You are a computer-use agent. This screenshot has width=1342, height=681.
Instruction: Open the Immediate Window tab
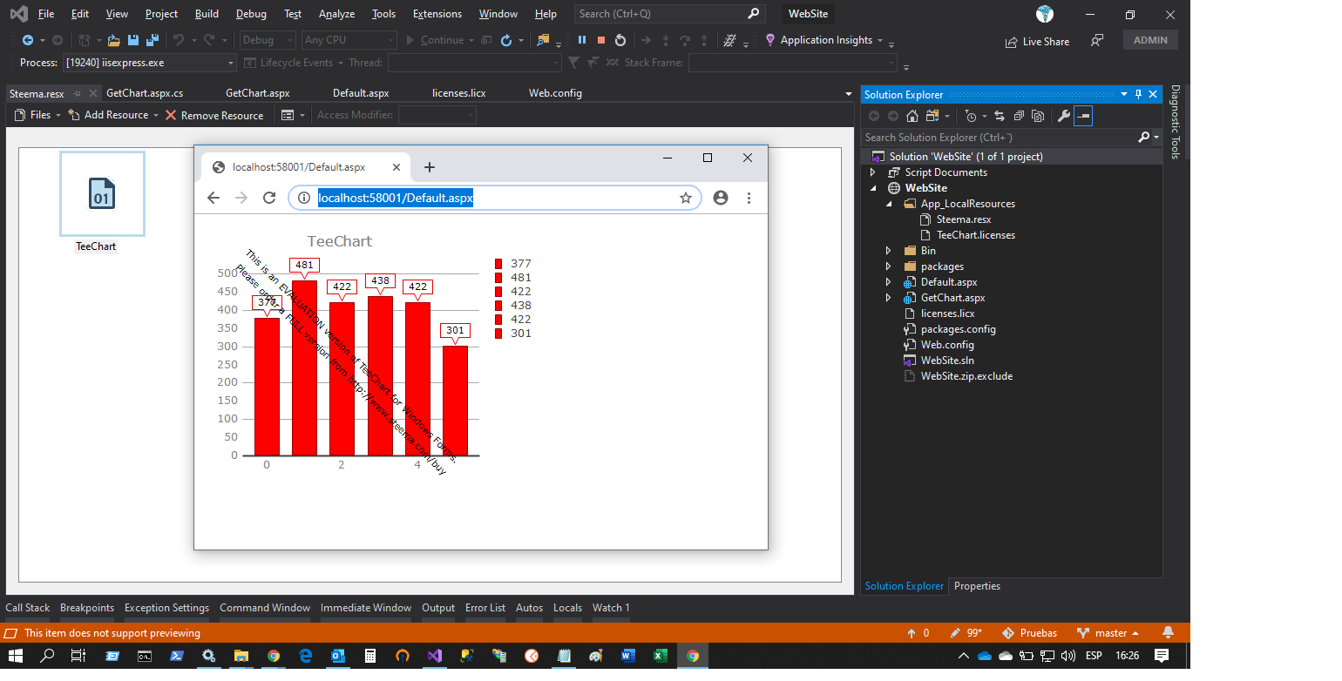(366, 608)
